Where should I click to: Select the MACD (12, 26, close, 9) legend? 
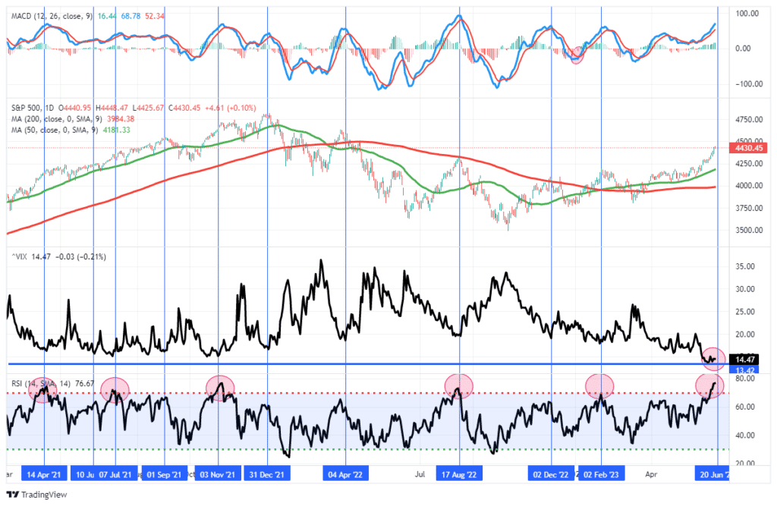pos(52,16)
